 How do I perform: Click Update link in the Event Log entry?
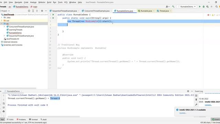208,105
